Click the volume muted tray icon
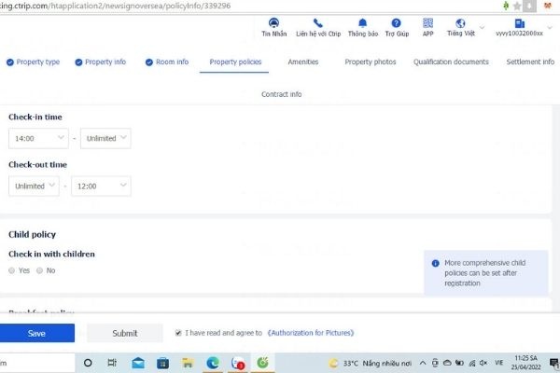The height and width of the screenshot is (373, 560). pyautogui.click(x=483, y=363)
